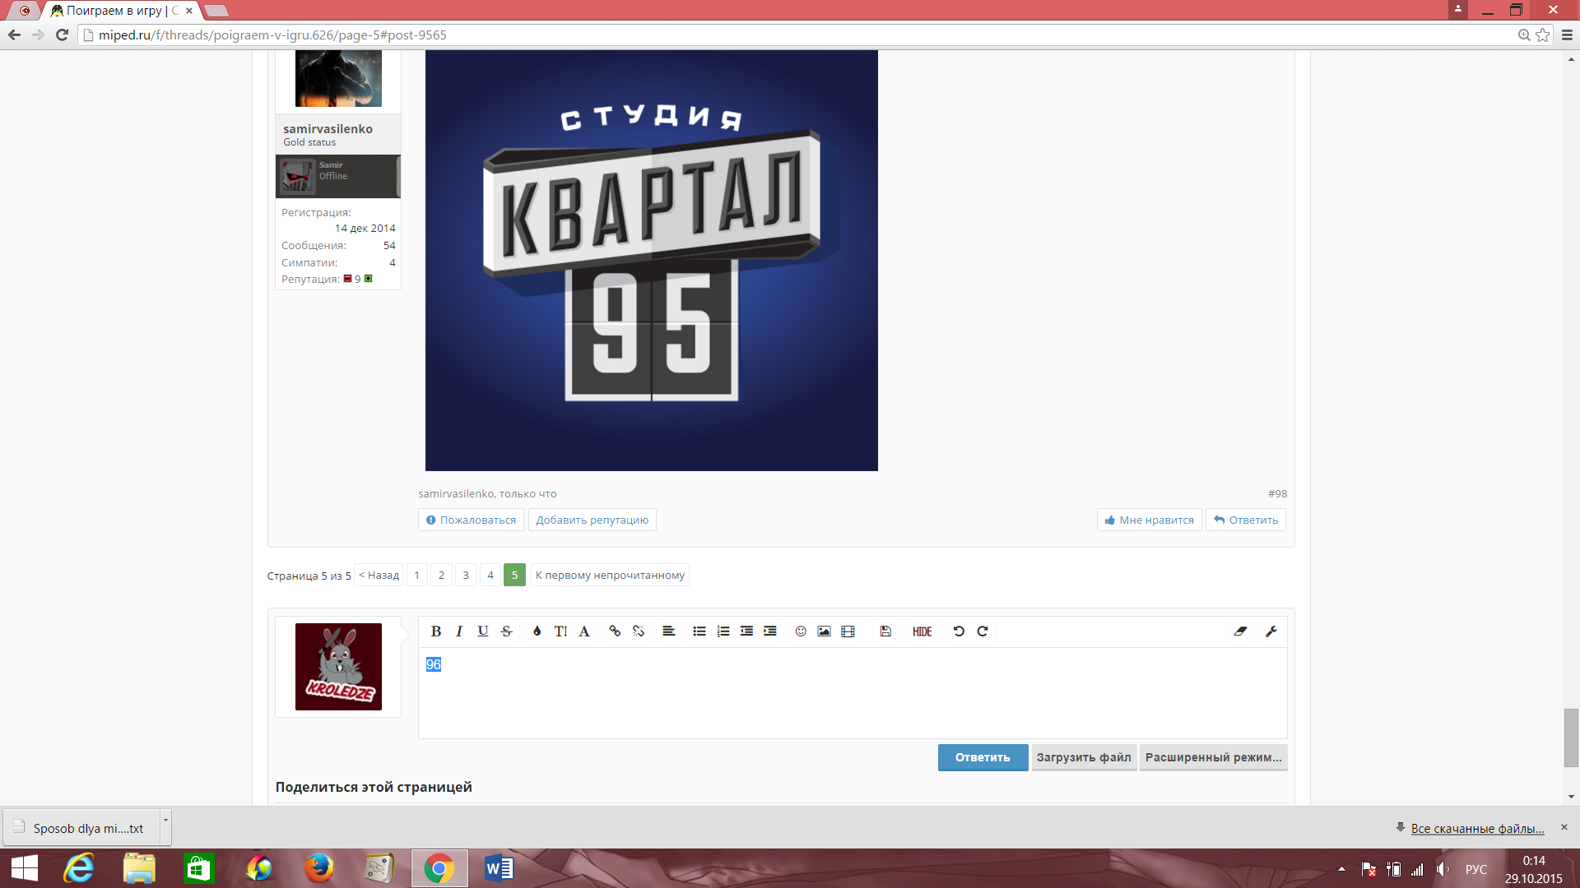Expand the download item options arrow
Image resolution: width=1580 pixels, height=888 pixels.
click(x=165, y=827)
